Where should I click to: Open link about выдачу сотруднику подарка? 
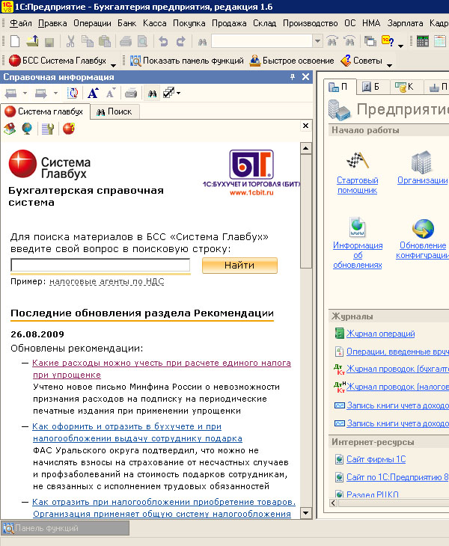coord(137,432)
